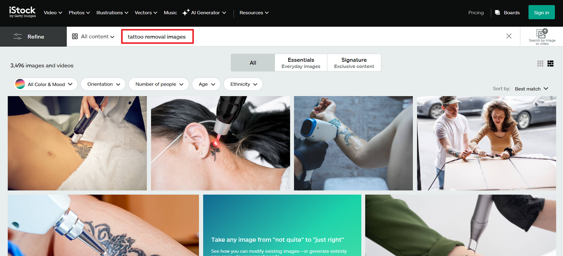Image resolution: width=563 pixels, height=256 pixels.
Task: Go to the Pricing link
Action: point(476,13)
